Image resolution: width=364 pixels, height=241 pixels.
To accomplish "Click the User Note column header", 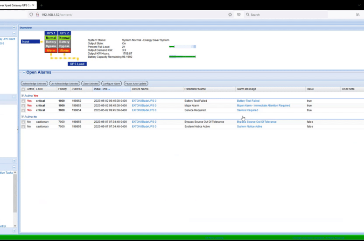I will coord(352,89).
